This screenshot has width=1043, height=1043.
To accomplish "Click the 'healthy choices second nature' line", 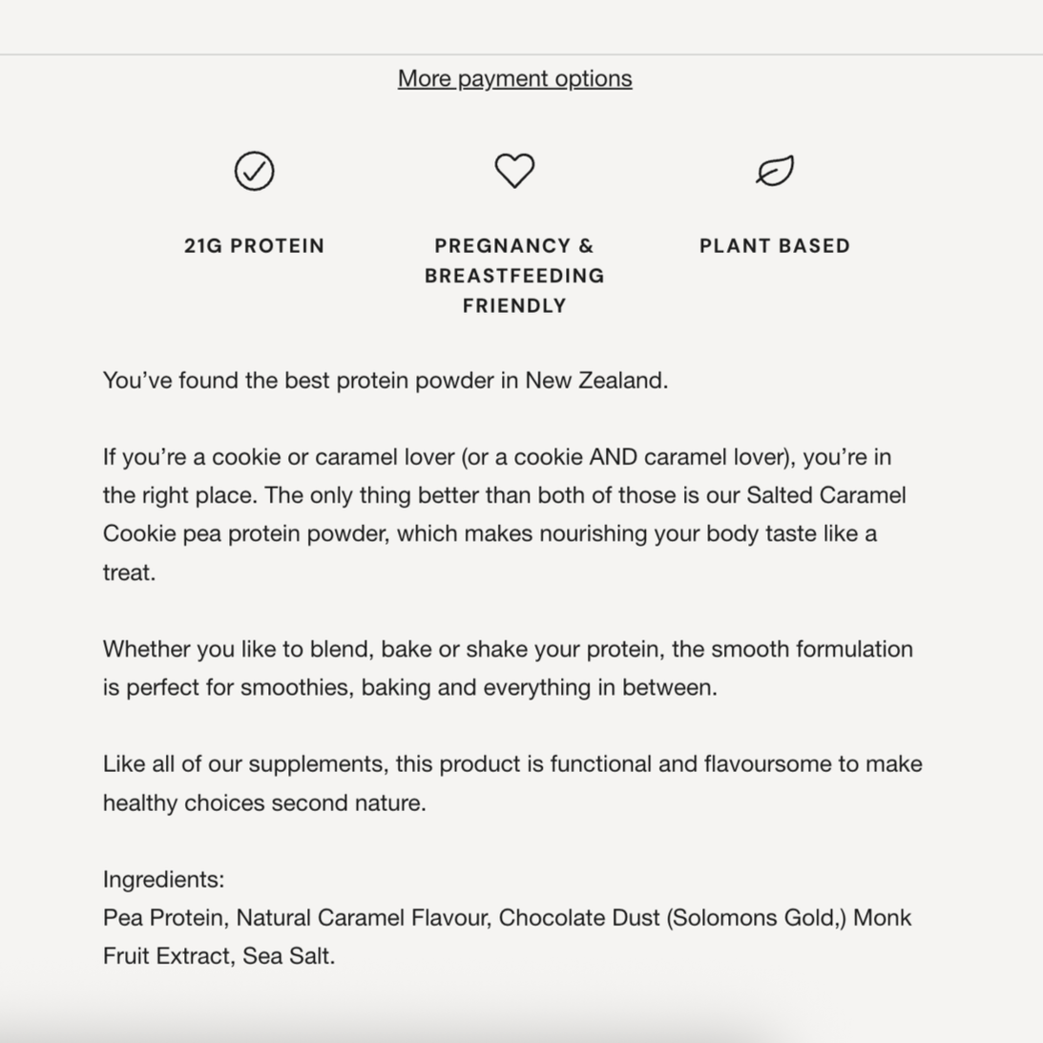I will point(264,803).
